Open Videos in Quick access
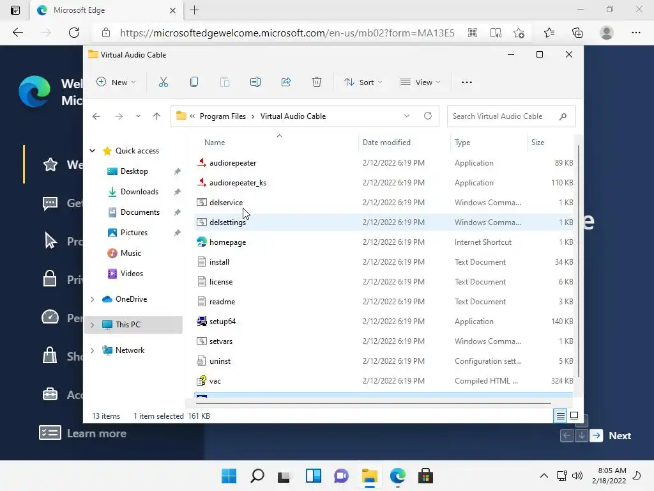This screenshot has width=654, height=491. [x=132, y=274]
